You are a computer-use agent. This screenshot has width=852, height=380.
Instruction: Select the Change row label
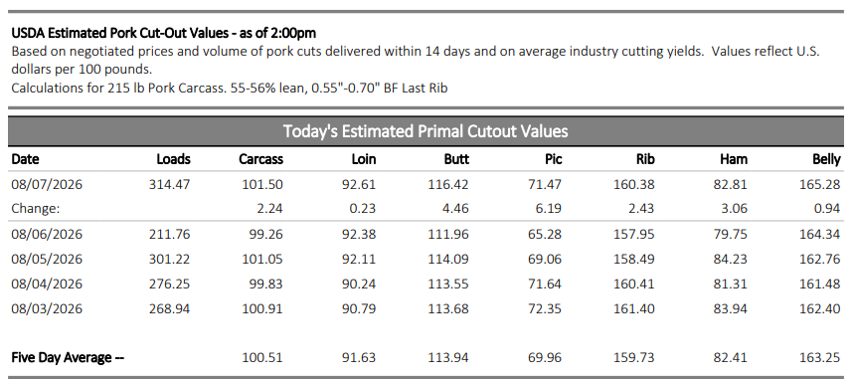coord(36,208)
